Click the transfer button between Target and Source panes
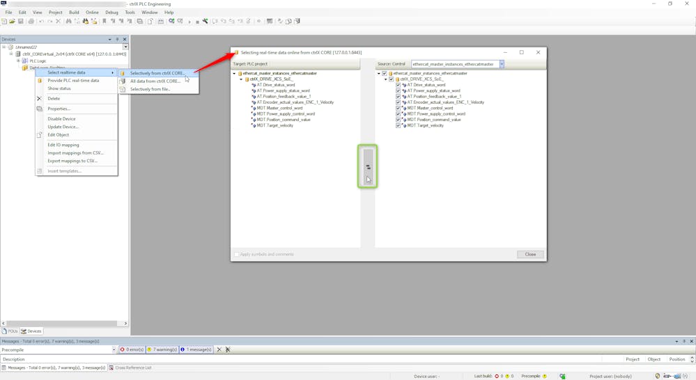The image size is (696, 380). pyautogui.click(x=368, y=167)
